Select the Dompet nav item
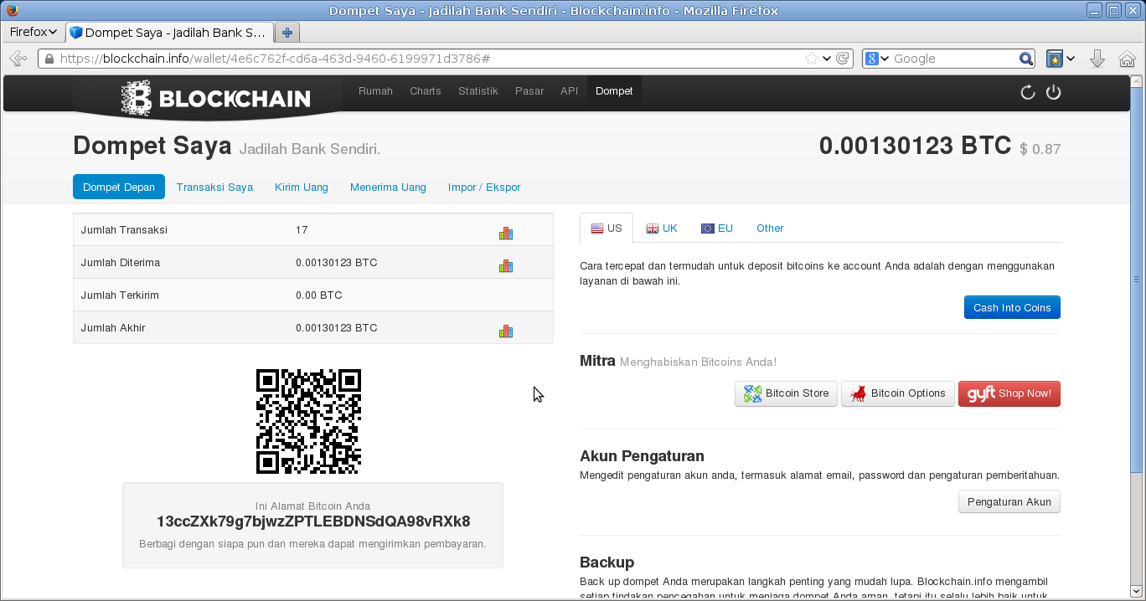This screenshot has width=1146, height=601. 614,91
